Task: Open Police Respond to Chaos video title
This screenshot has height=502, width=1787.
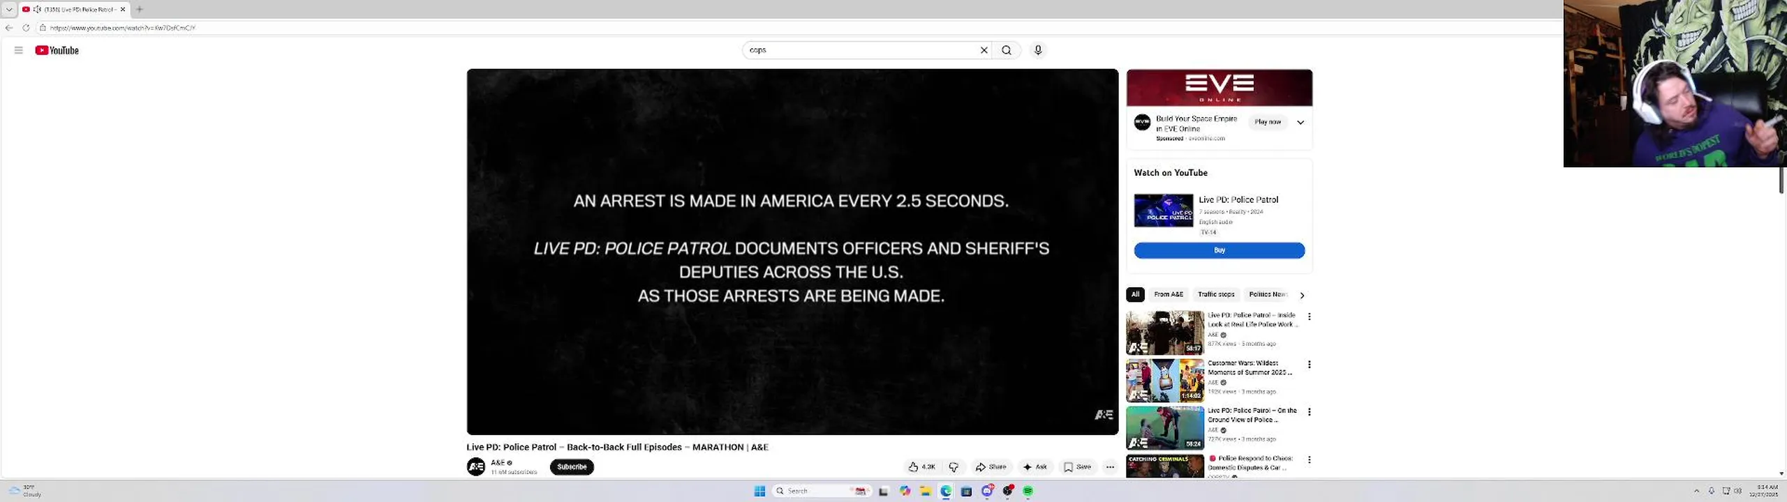Action: pyautogui.click(x=1250, y=463)
